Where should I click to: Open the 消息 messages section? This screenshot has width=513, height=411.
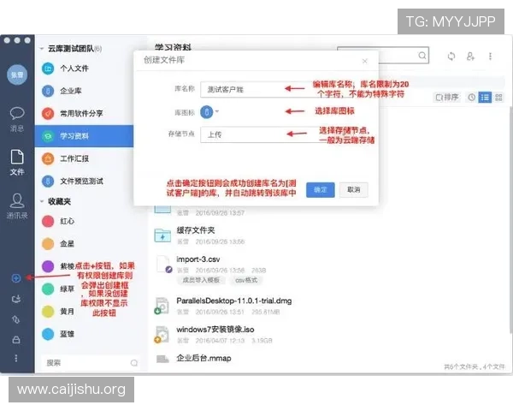coord(17,119)
